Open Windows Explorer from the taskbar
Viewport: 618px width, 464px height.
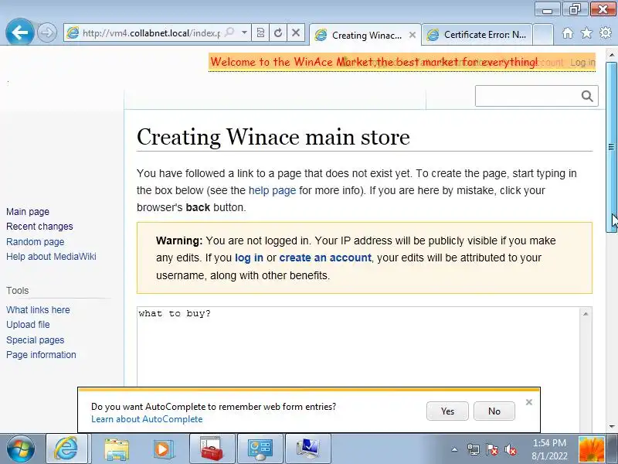117,449
